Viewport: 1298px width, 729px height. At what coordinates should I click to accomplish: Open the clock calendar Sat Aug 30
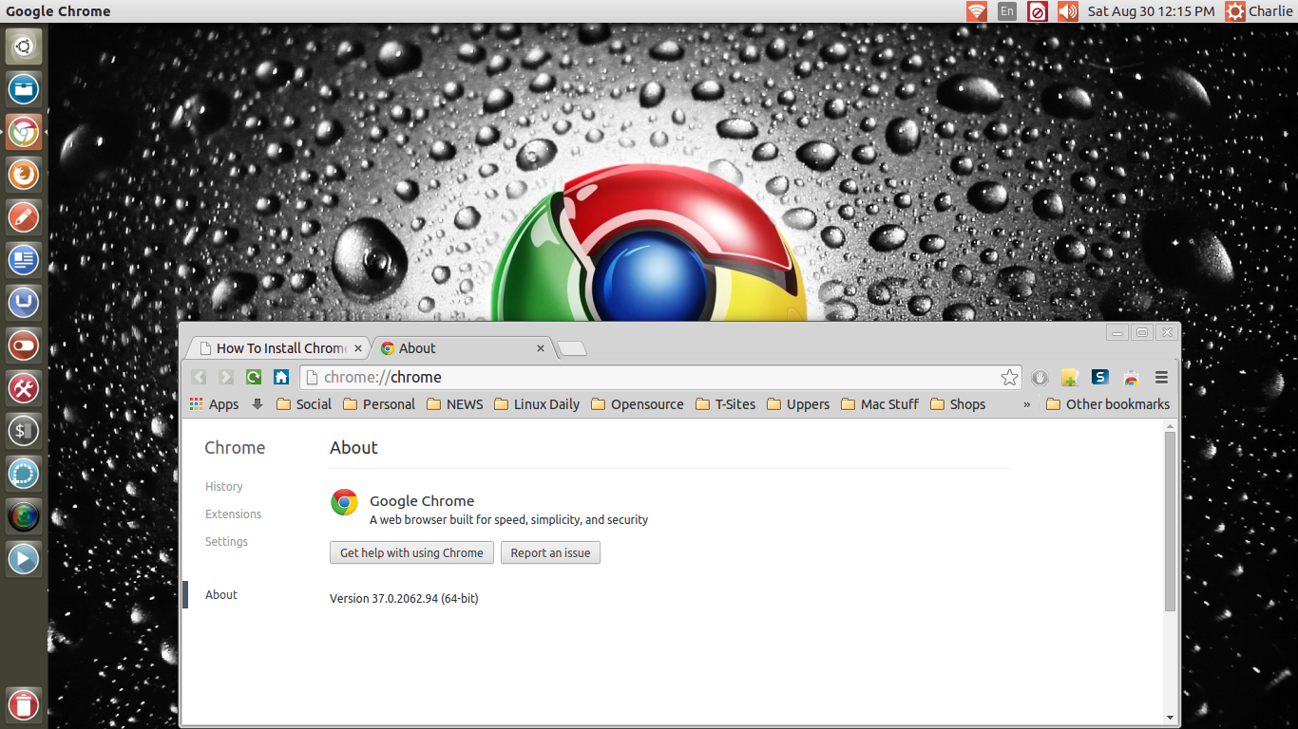1151,11
